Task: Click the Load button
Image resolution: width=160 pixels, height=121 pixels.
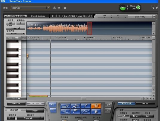Action: [80, 16]
